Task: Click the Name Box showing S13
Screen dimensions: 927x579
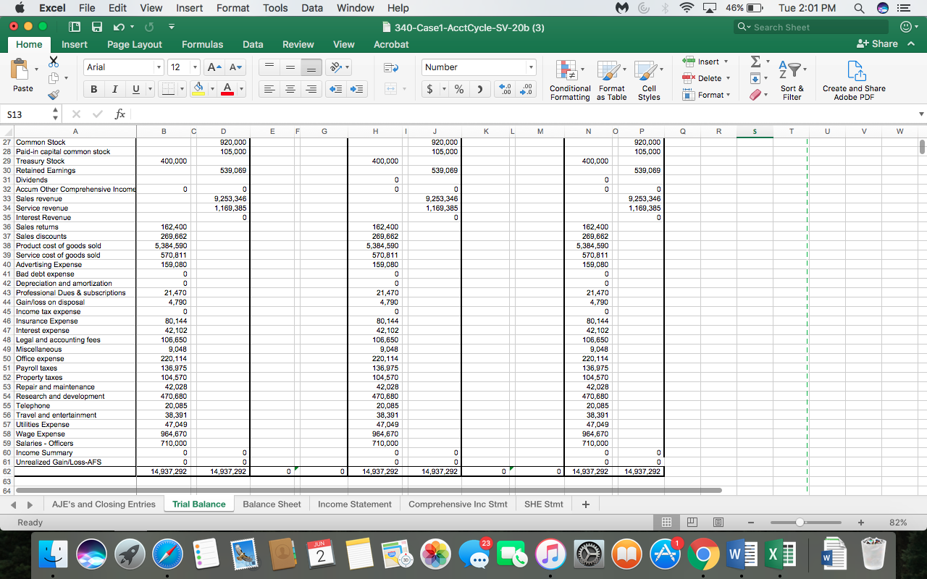Action: pyautogui.click(x=26, y=114)
